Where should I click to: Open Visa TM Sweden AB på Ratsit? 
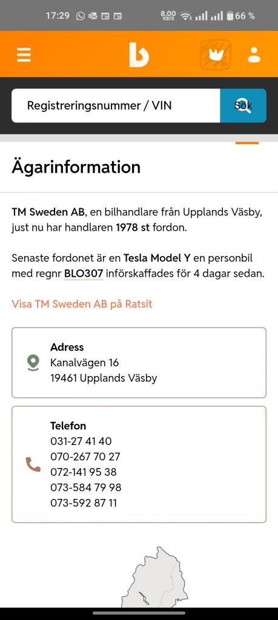[x=82, y=304]
